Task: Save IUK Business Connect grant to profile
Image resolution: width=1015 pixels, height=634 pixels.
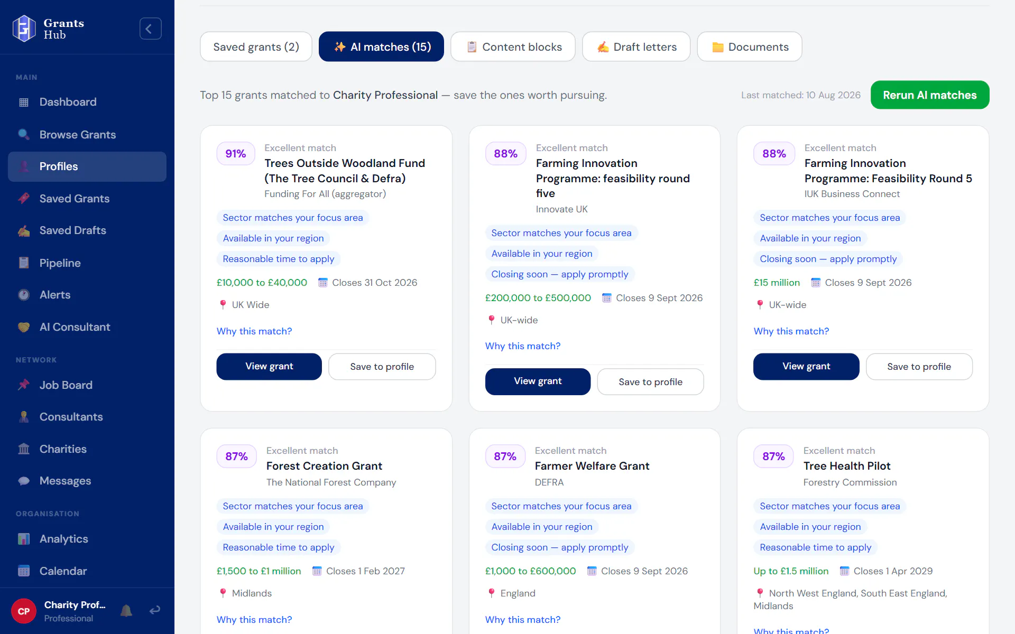Action: [x=919, y=366]
